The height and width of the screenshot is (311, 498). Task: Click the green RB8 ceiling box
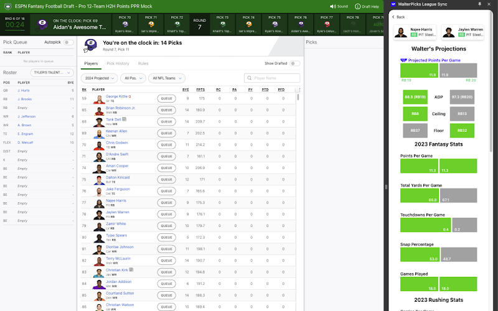coord(415,114)
